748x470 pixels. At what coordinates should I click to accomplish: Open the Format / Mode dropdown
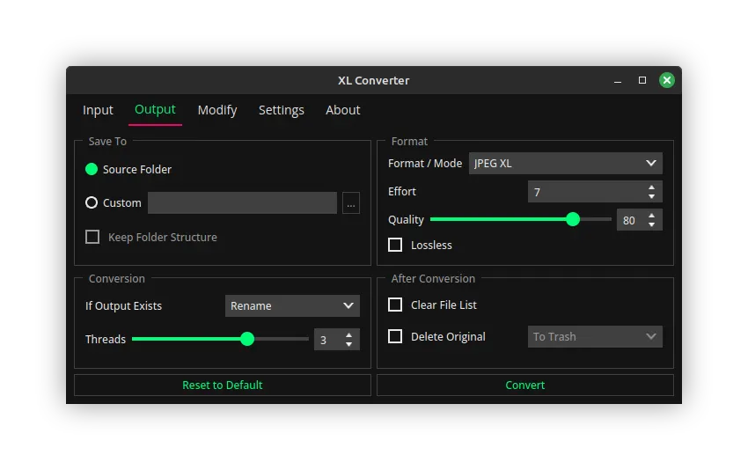coord(565,163)
